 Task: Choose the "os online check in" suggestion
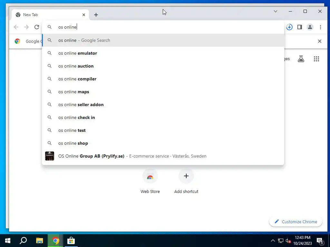click(163, 117)
